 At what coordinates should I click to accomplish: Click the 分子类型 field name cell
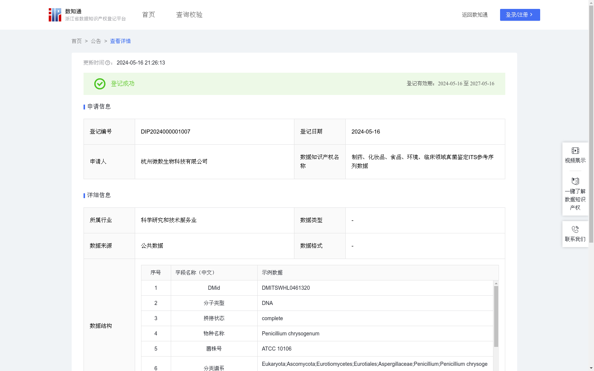(214, 303)
